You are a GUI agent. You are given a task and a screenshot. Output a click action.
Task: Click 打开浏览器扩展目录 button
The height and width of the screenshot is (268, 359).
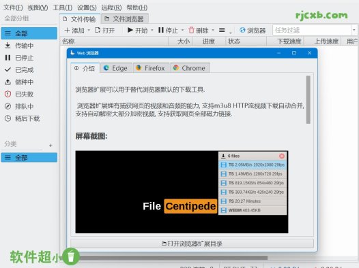pos(192,244)
